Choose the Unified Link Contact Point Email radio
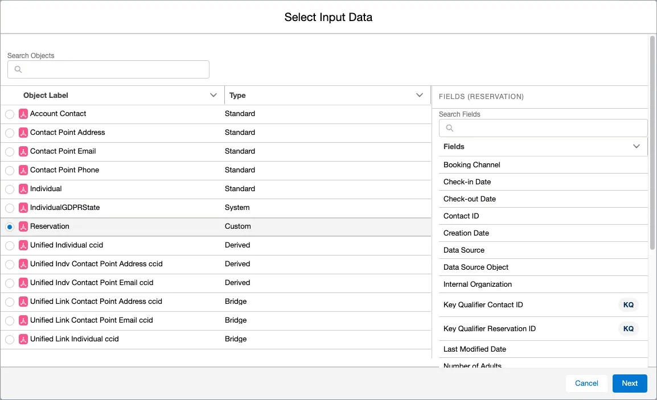The image size is (657, 400). pyautogui.click(x=10, y=320)
